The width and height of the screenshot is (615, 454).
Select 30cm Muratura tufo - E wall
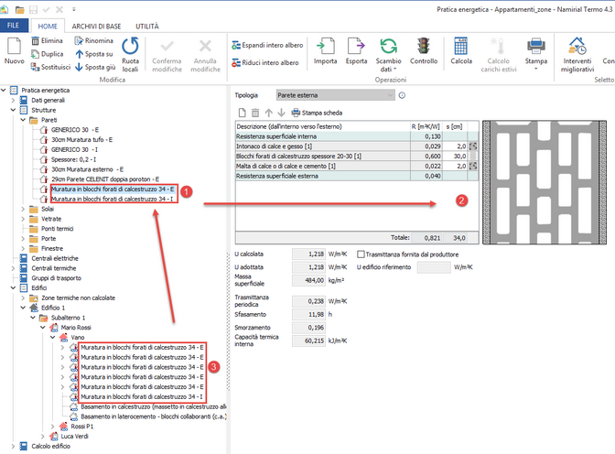coord(81,140)
